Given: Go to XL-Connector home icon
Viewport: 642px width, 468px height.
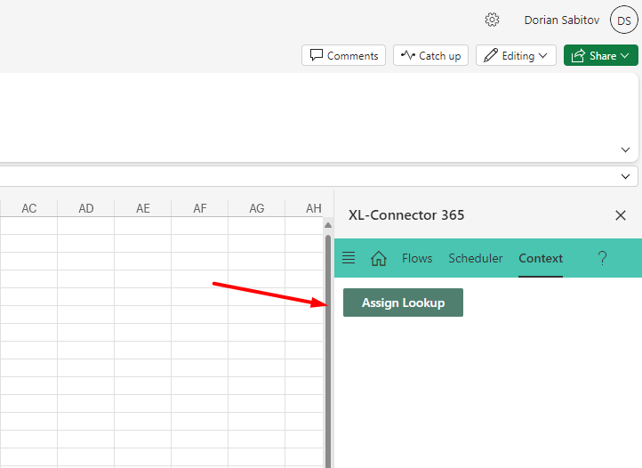Looking at the screenshot, I should point(379,258).
